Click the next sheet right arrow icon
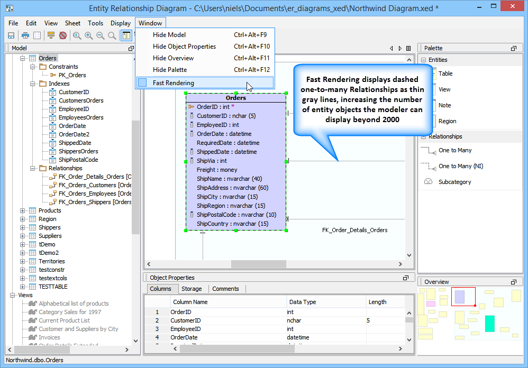The height and width of the screenshot is (368, 528). (x=400, y=49)
